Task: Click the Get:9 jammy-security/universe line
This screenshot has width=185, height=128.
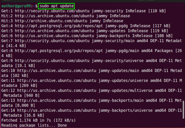Action: pos(92,61)
